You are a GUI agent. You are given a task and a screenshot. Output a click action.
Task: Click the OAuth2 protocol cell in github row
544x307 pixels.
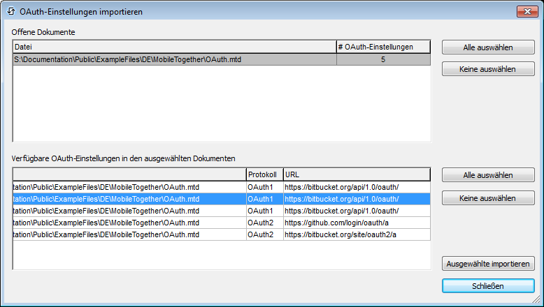[x=264, y=223]
